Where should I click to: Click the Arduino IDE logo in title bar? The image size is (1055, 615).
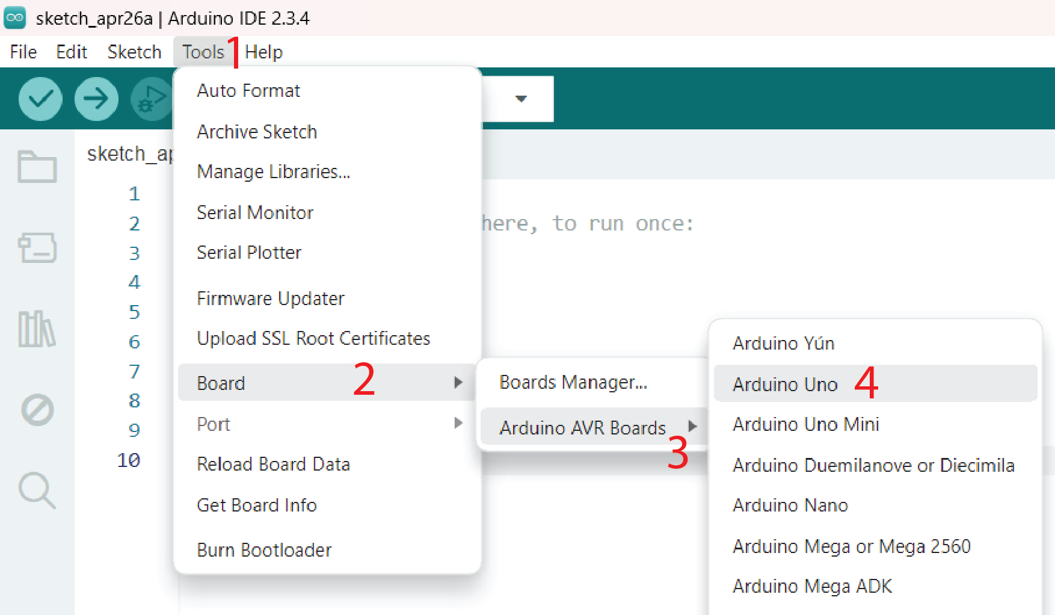pos(15,18)
